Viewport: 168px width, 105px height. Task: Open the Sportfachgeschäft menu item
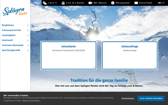(x=11, y=50)
